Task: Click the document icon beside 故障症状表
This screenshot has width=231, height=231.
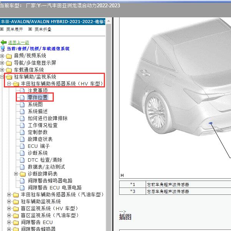Action: pyautogui.click(x=22, y=139)
